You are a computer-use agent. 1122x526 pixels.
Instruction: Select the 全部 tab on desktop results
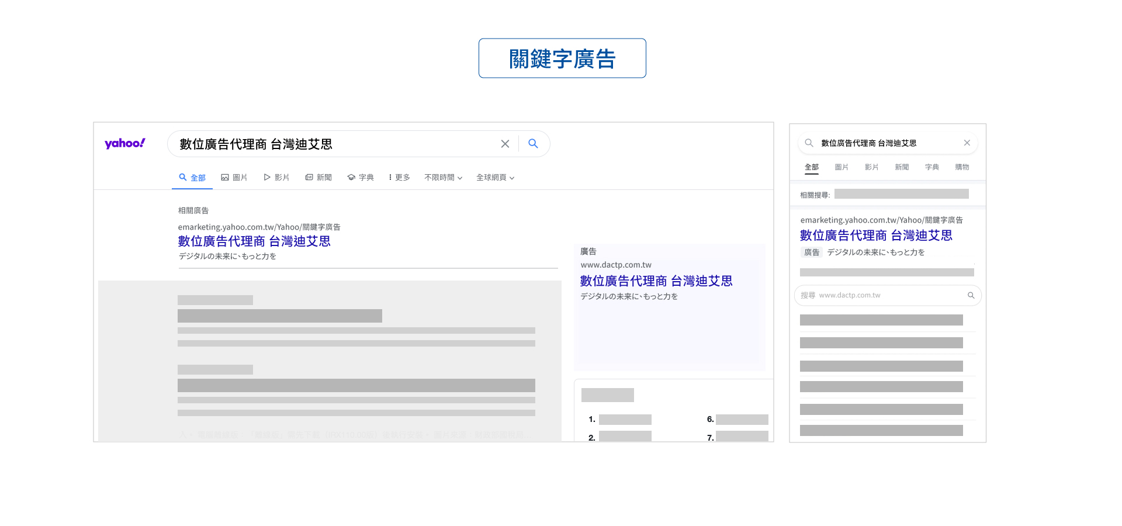coord(192,178)
